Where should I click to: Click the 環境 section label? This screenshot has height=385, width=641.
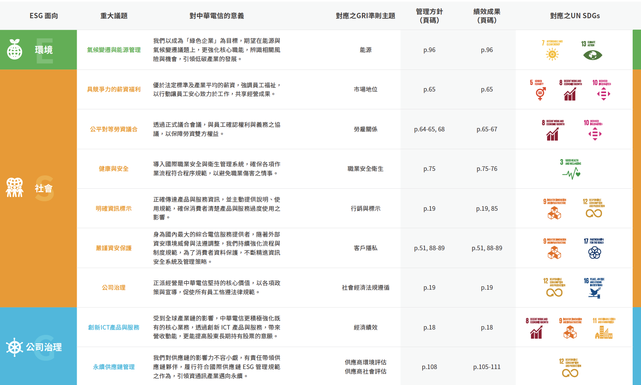[44, 50]
